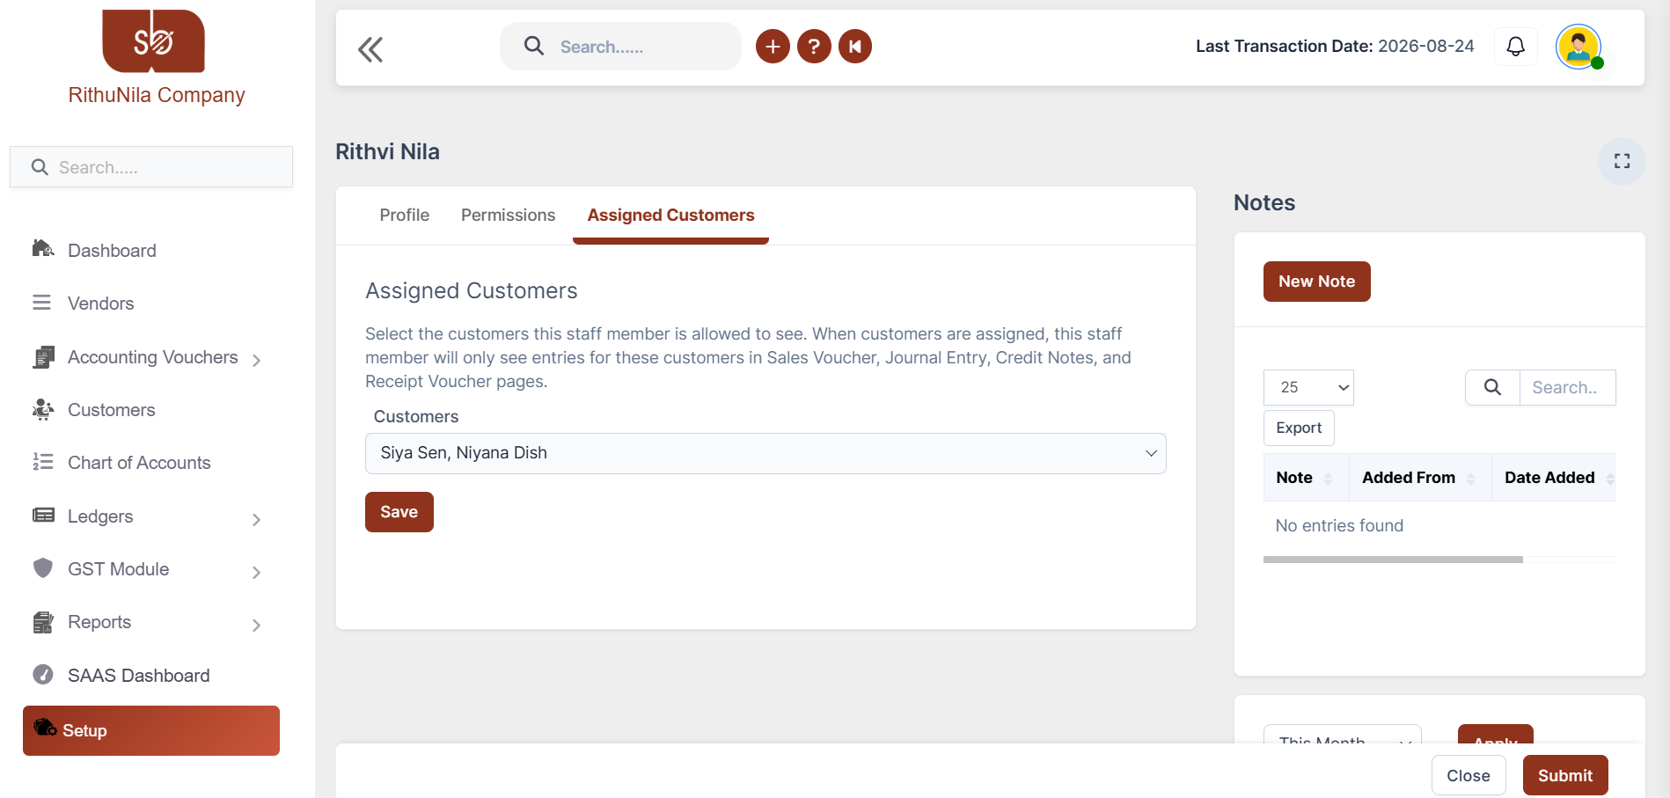Open Setup section in sidebar
1670x798 pixels.
(151, 730)
